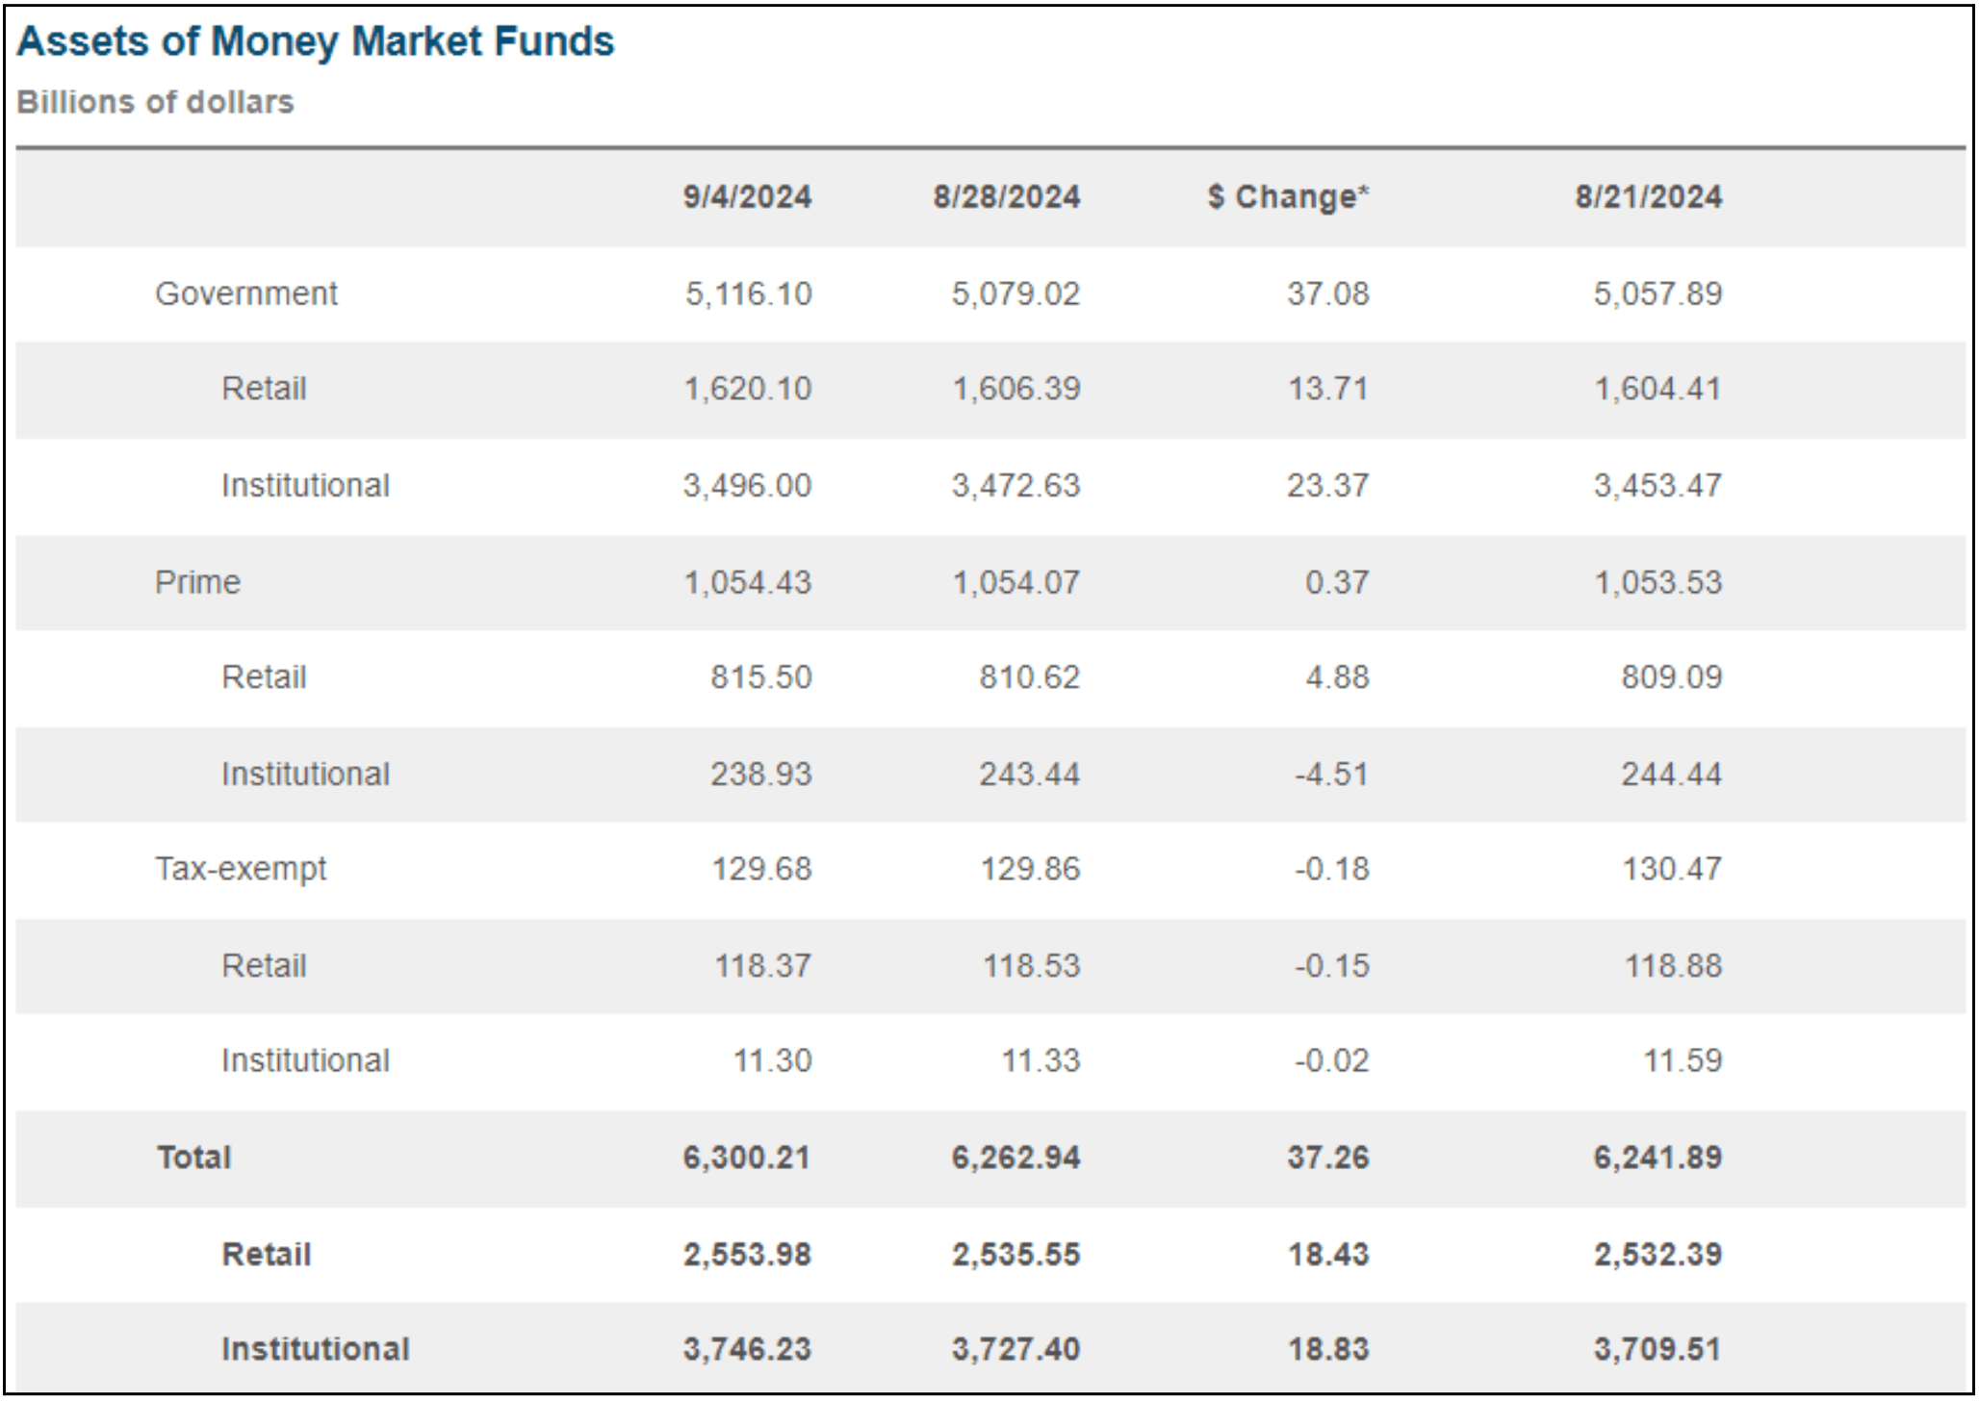Click the Government $ Change value 37.08
1979x1401 pixels.
[x=1327, y=293]
